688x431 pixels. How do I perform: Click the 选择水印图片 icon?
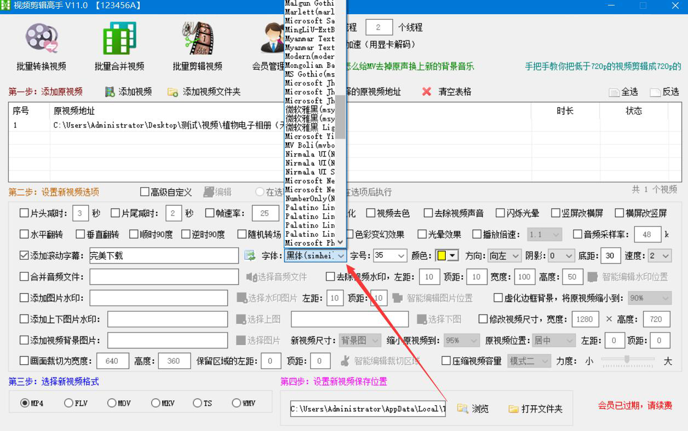(242, 298)
